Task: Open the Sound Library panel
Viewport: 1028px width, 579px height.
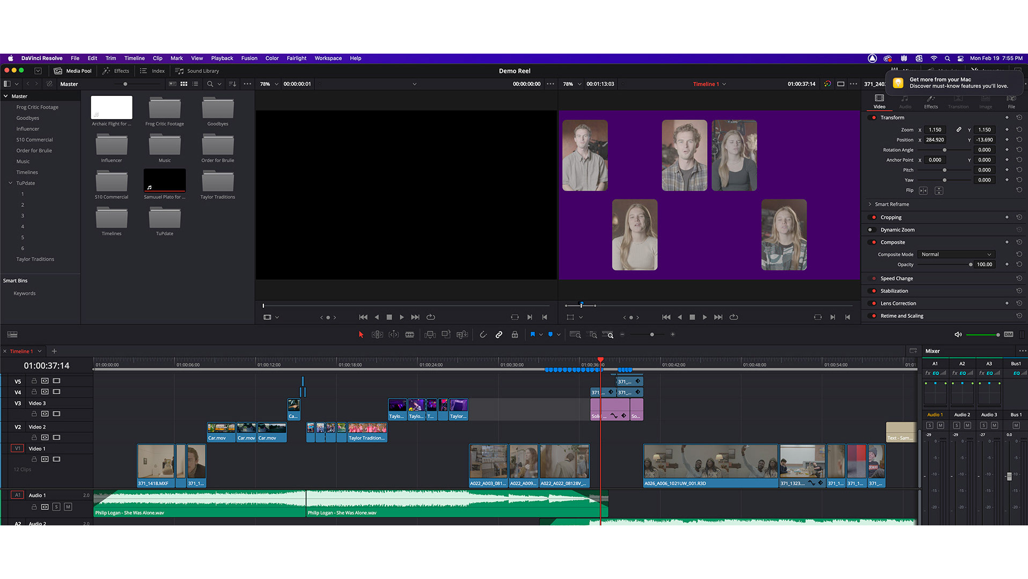Action: click(197, 71)
